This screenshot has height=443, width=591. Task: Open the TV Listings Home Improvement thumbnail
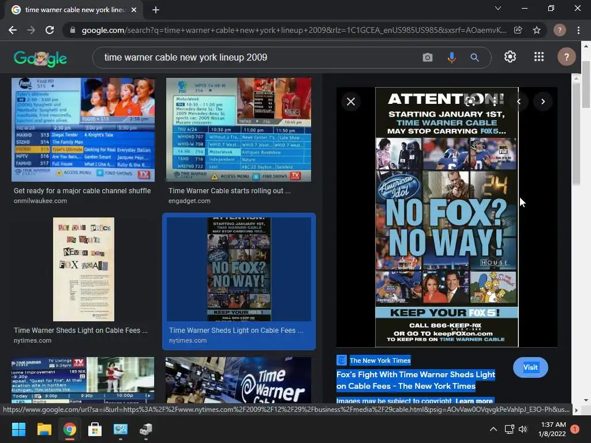click(x=83, y=381)
